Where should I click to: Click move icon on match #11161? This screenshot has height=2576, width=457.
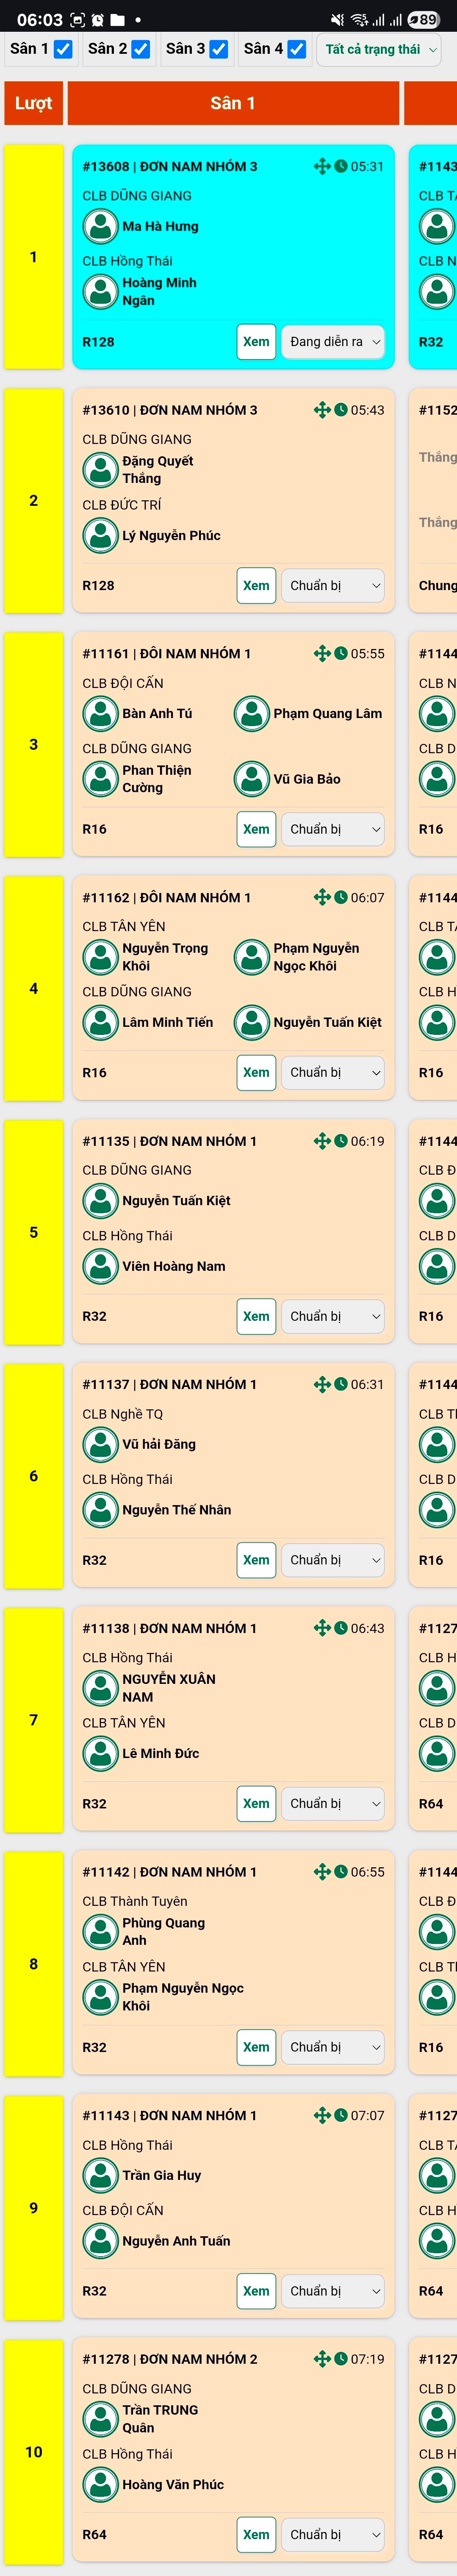pyautogui.click(x=321, y=654)
